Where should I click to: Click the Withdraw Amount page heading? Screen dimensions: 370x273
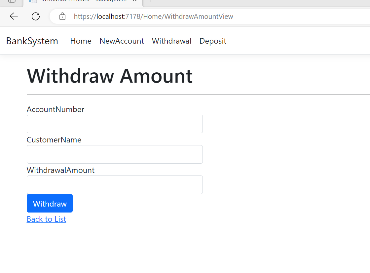[x=110, y=76]
